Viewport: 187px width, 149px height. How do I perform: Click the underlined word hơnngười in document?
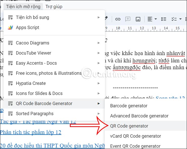(144, 61)
